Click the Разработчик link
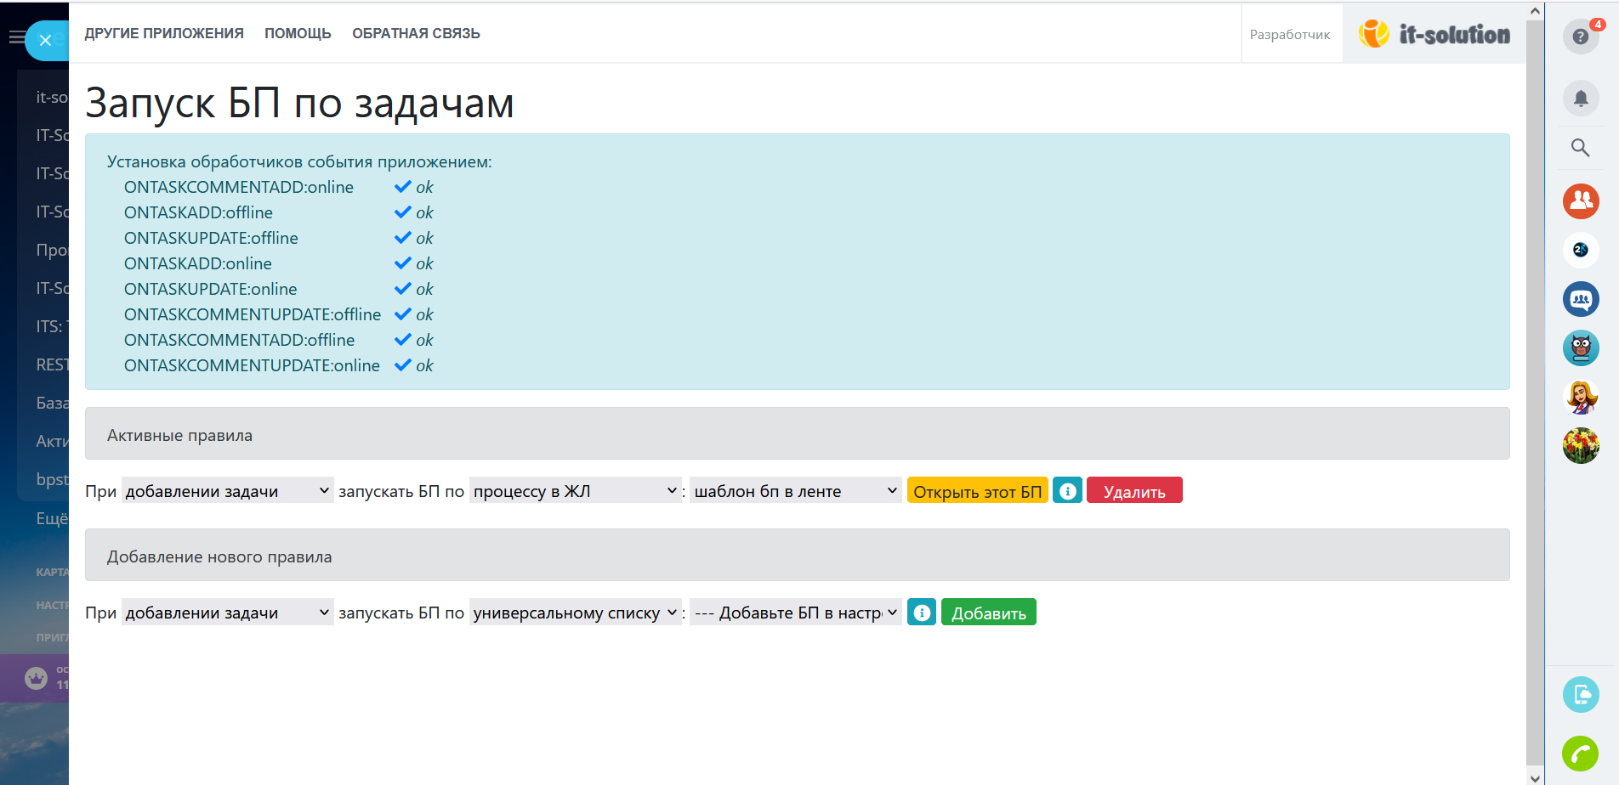The image size is (1619, 785). [x=1290, y=35]
